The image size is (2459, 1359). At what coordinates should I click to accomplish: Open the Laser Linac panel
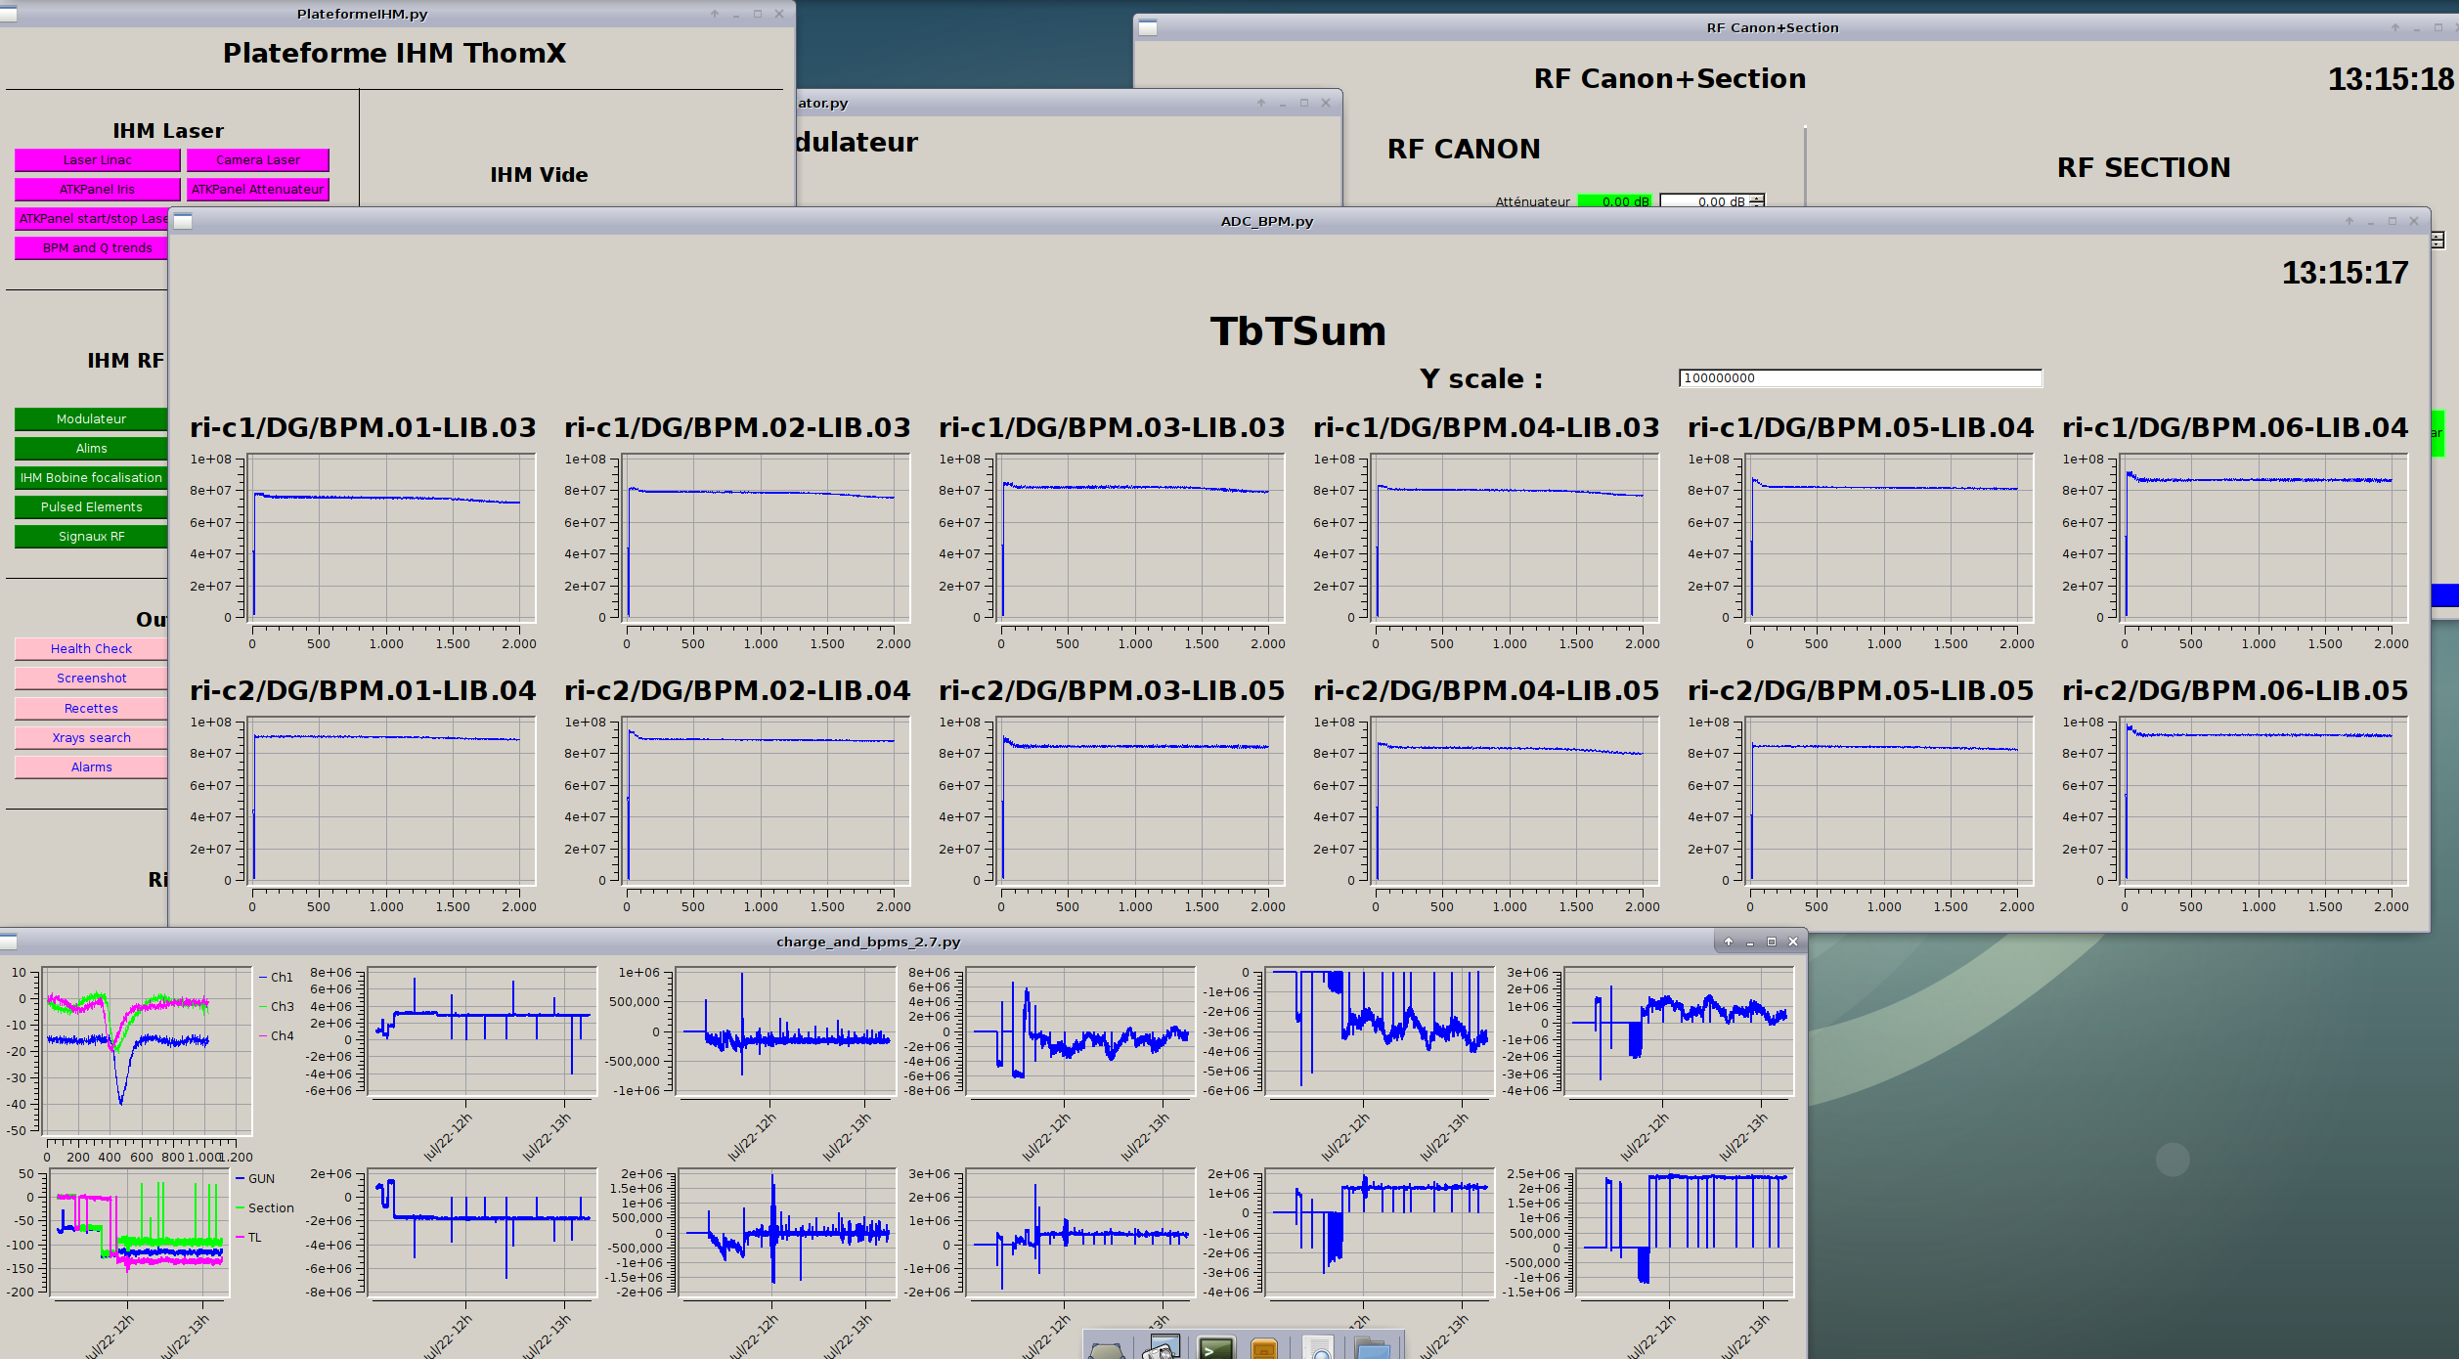pos(97,160)
